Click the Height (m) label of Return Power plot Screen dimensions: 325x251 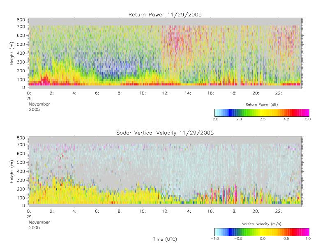pyautogui.click(x=12, y=53)
